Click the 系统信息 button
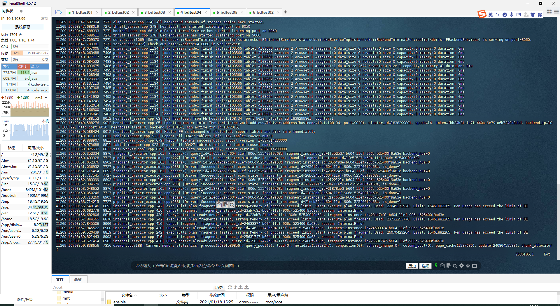The width and height of the screenshot is (560, 306). coord(23,27)
